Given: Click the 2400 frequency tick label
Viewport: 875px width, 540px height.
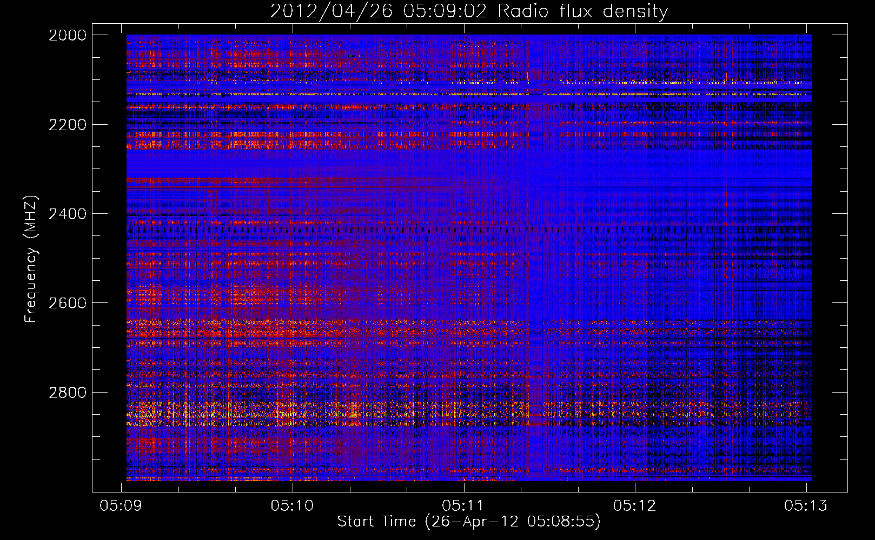Looking at the screenshot, I should pos(68,214).
